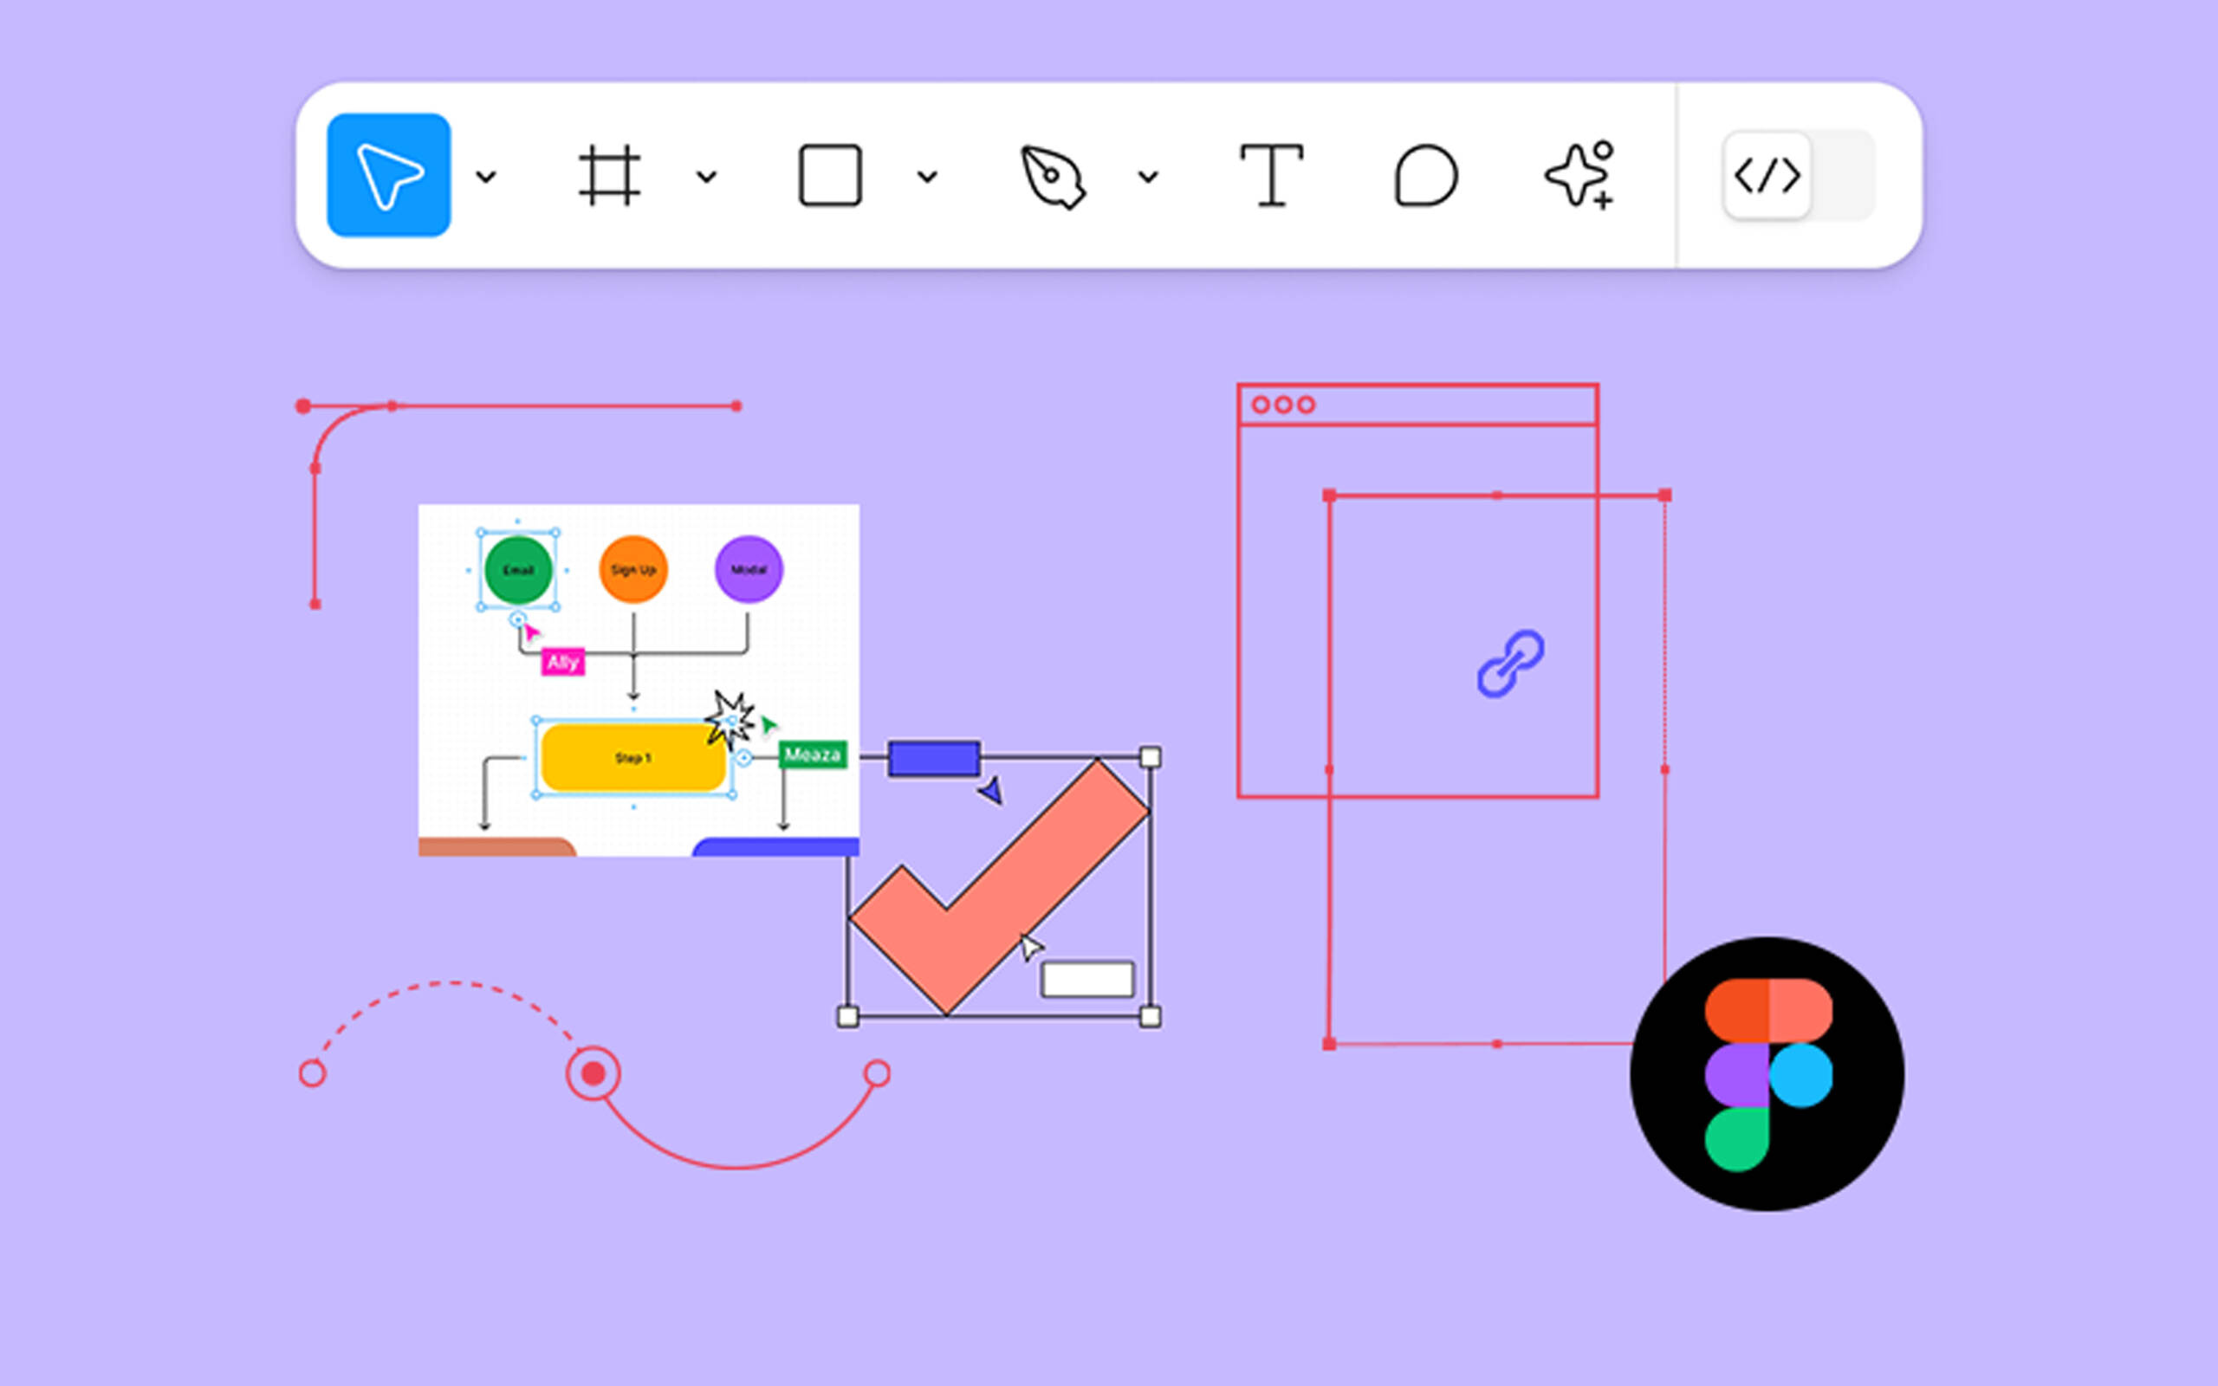This screenshot has height=1386, width=2218.
Task: Select the Frame tool
Action: (609, 175)
